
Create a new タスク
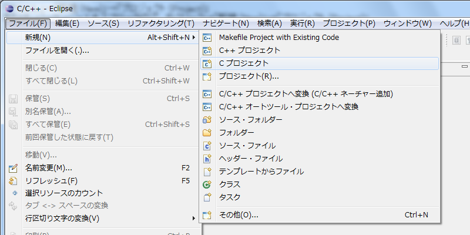pos(320,197)
